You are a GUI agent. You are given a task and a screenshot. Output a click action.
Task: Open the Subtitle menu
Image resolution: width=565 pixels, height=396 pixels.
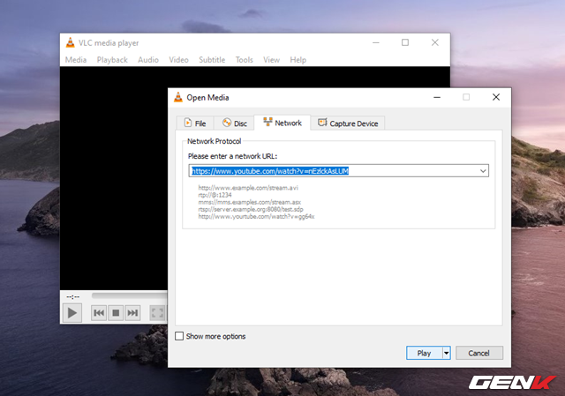pyautogui.click(x=212, y=60)
